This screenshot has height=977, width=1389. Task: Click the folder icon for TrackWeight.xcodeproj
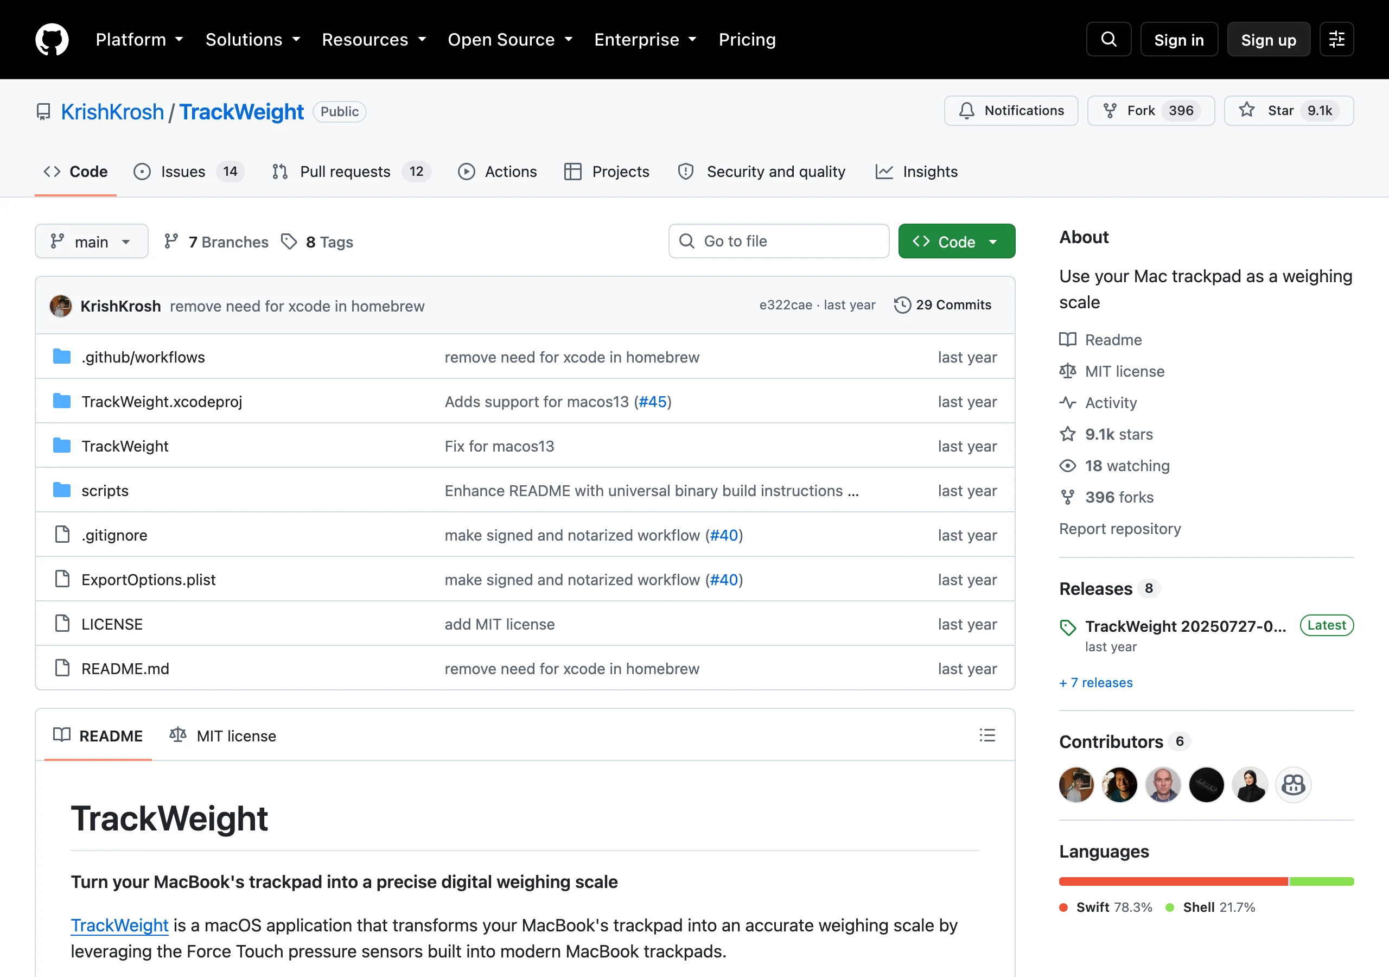(x=62, y=401)
